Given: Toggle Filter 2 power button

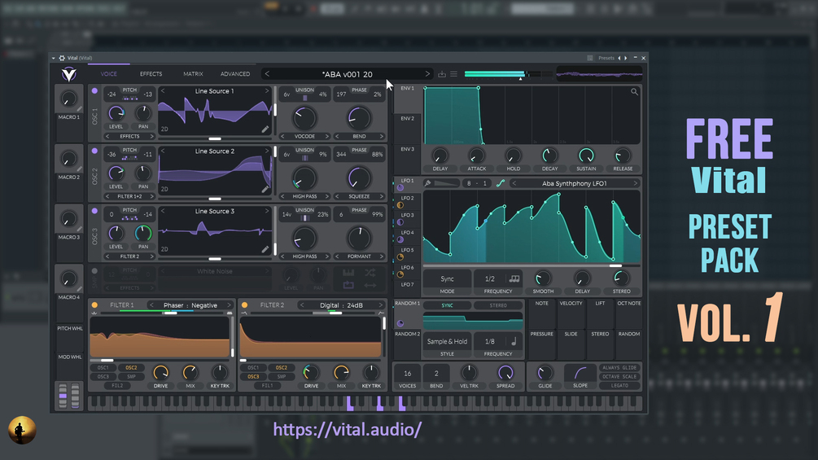Looking at the screenshot, I should tap(245, 305).
